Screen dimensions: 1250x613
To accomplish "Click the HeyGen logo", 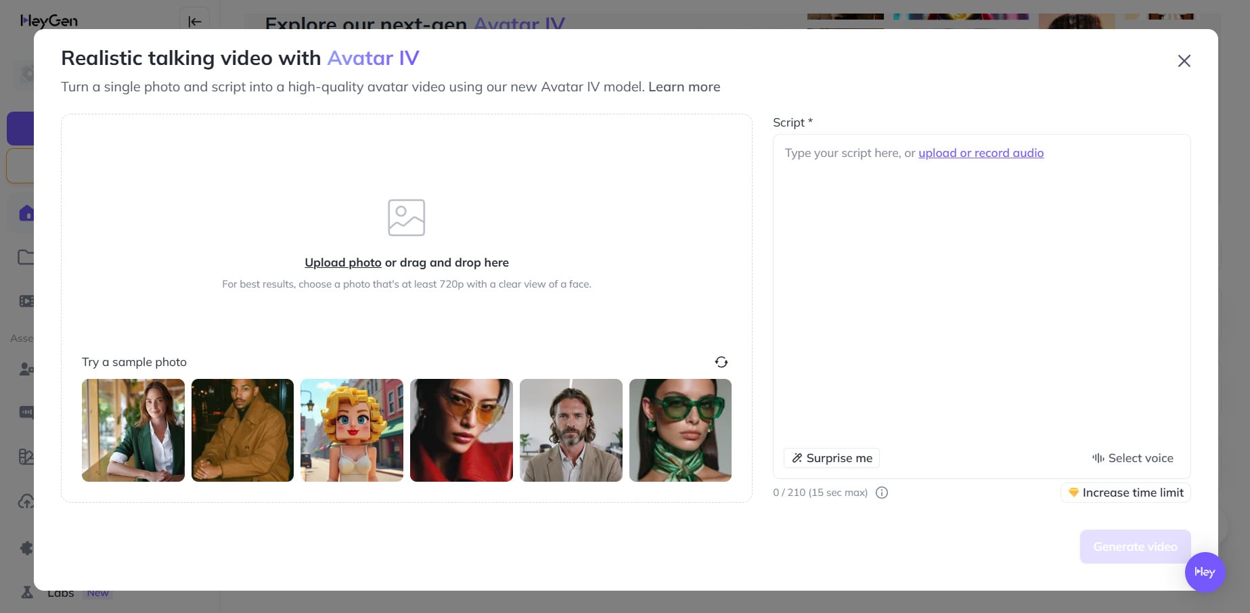I will [49, 21].
